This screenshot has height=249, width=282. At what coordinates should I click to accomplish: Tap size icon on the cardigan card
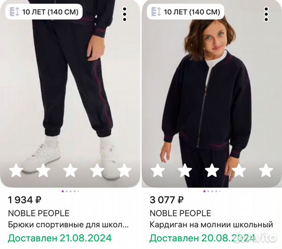click(x=156, y=12)
